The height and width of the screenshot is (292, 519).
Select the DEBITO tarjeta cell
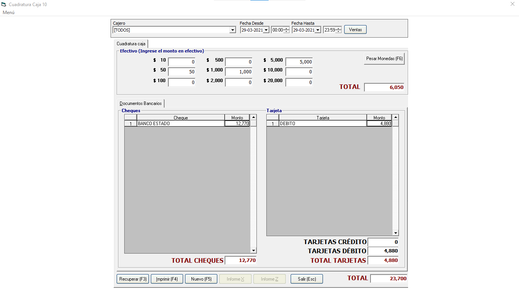point(323,124)
